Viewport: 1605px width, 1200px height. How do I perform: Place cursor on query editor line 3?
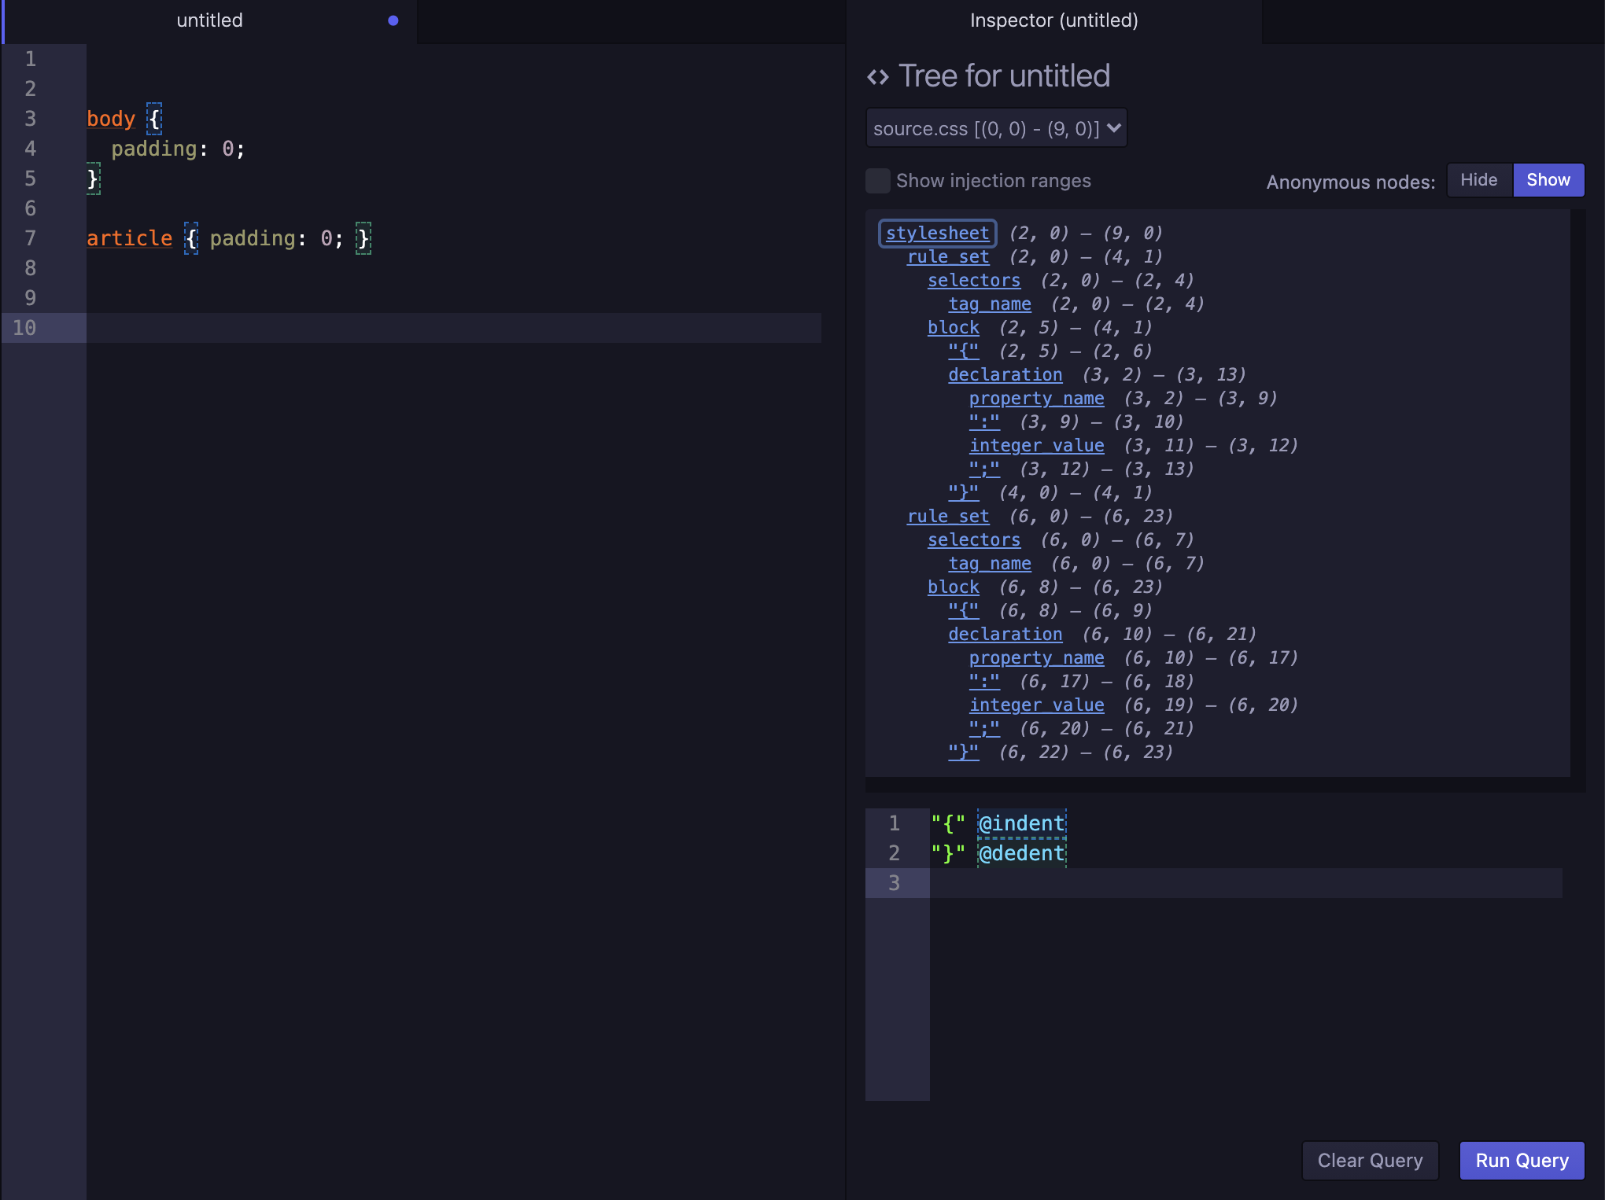(1245, 883)
